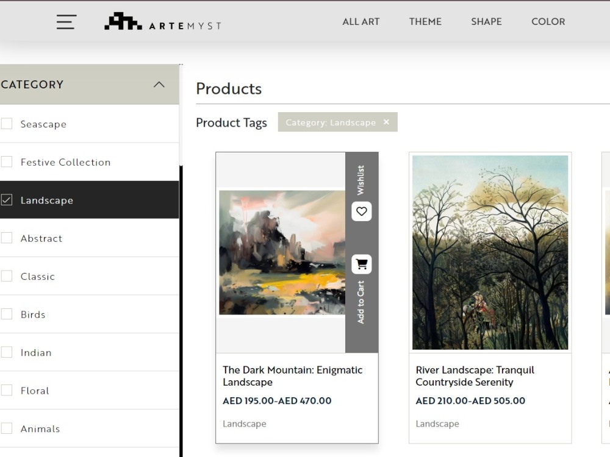Click the Products heading

tap(229, 88)
